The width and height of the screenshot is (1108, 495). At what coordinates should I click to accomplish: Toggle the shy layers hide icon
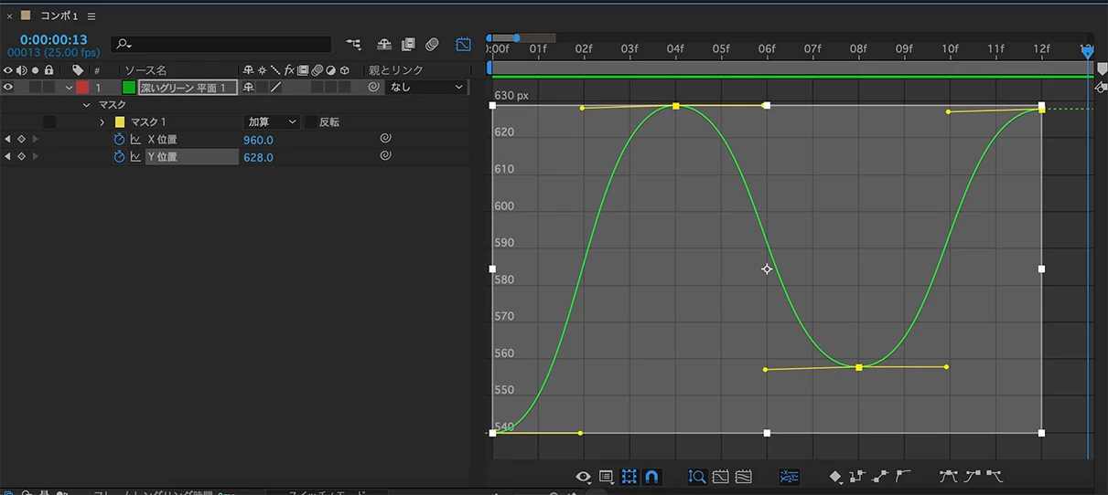384,44
